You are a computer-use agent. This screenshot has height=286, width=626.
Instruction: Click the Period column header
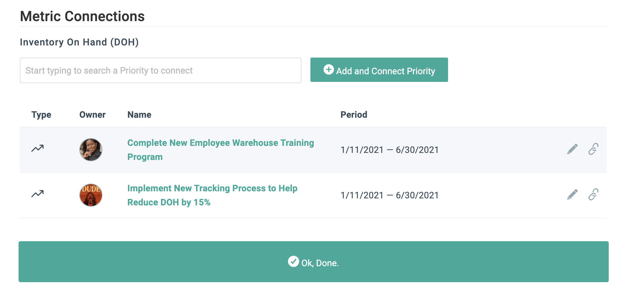(x=354, y=115)
